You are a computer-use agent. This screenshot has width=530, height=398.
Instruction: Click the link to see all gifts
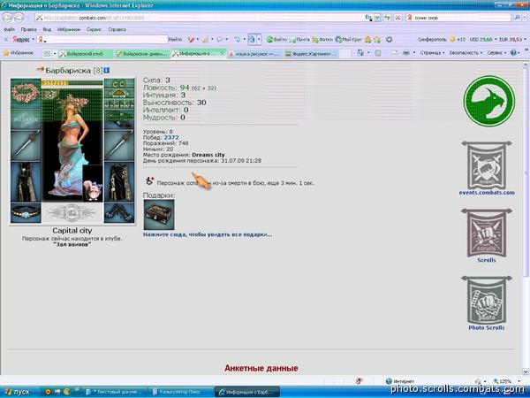208,234
